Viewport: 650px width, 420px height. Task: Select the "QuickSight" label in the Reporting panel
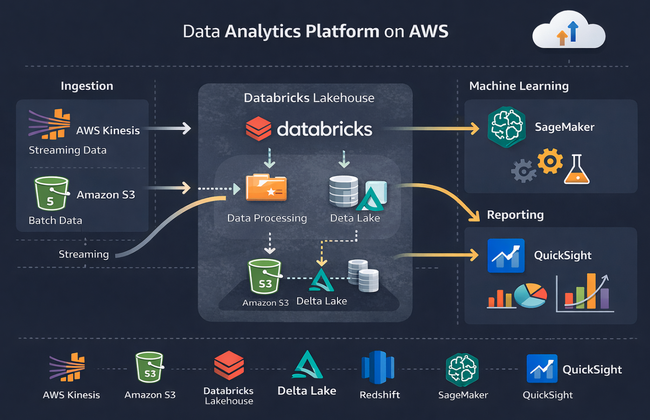pos(563,255)
